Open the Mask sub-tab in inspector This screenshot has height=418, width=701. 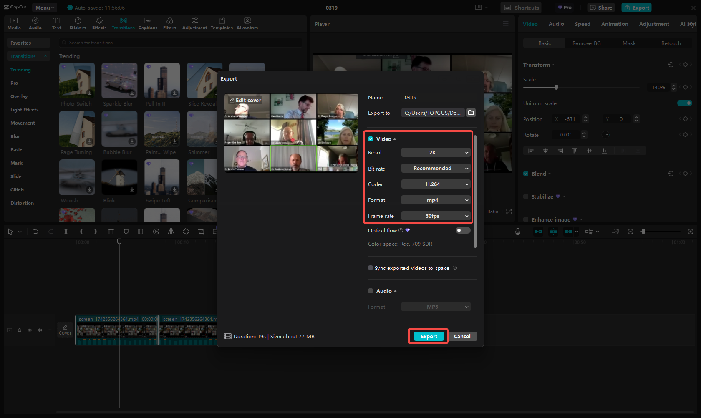629,43
